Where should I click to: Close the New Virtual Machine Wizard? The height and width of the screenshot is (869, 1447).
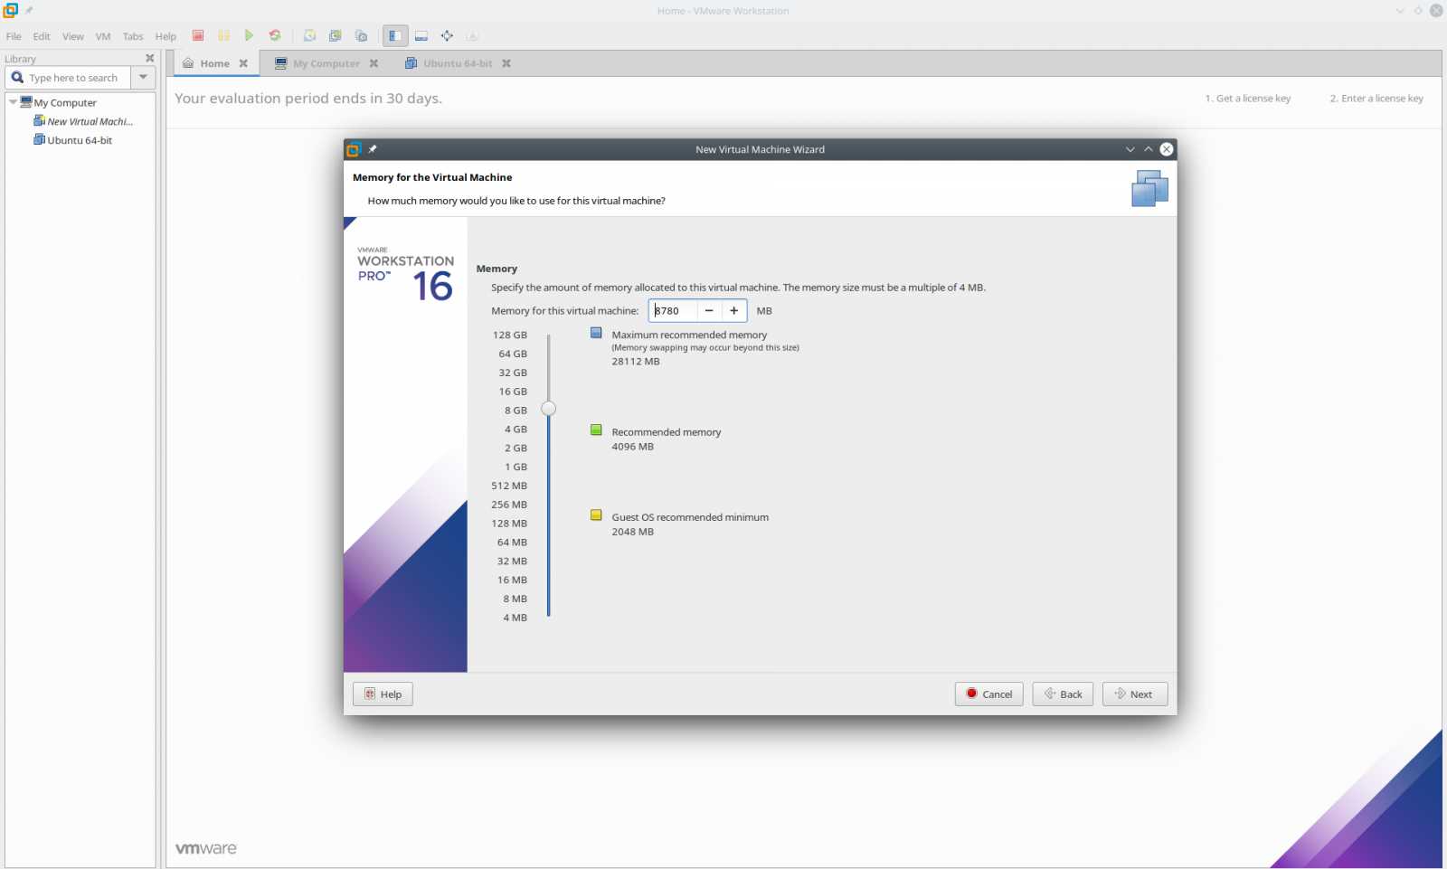pyautogui.click(x=1167, y=149)
